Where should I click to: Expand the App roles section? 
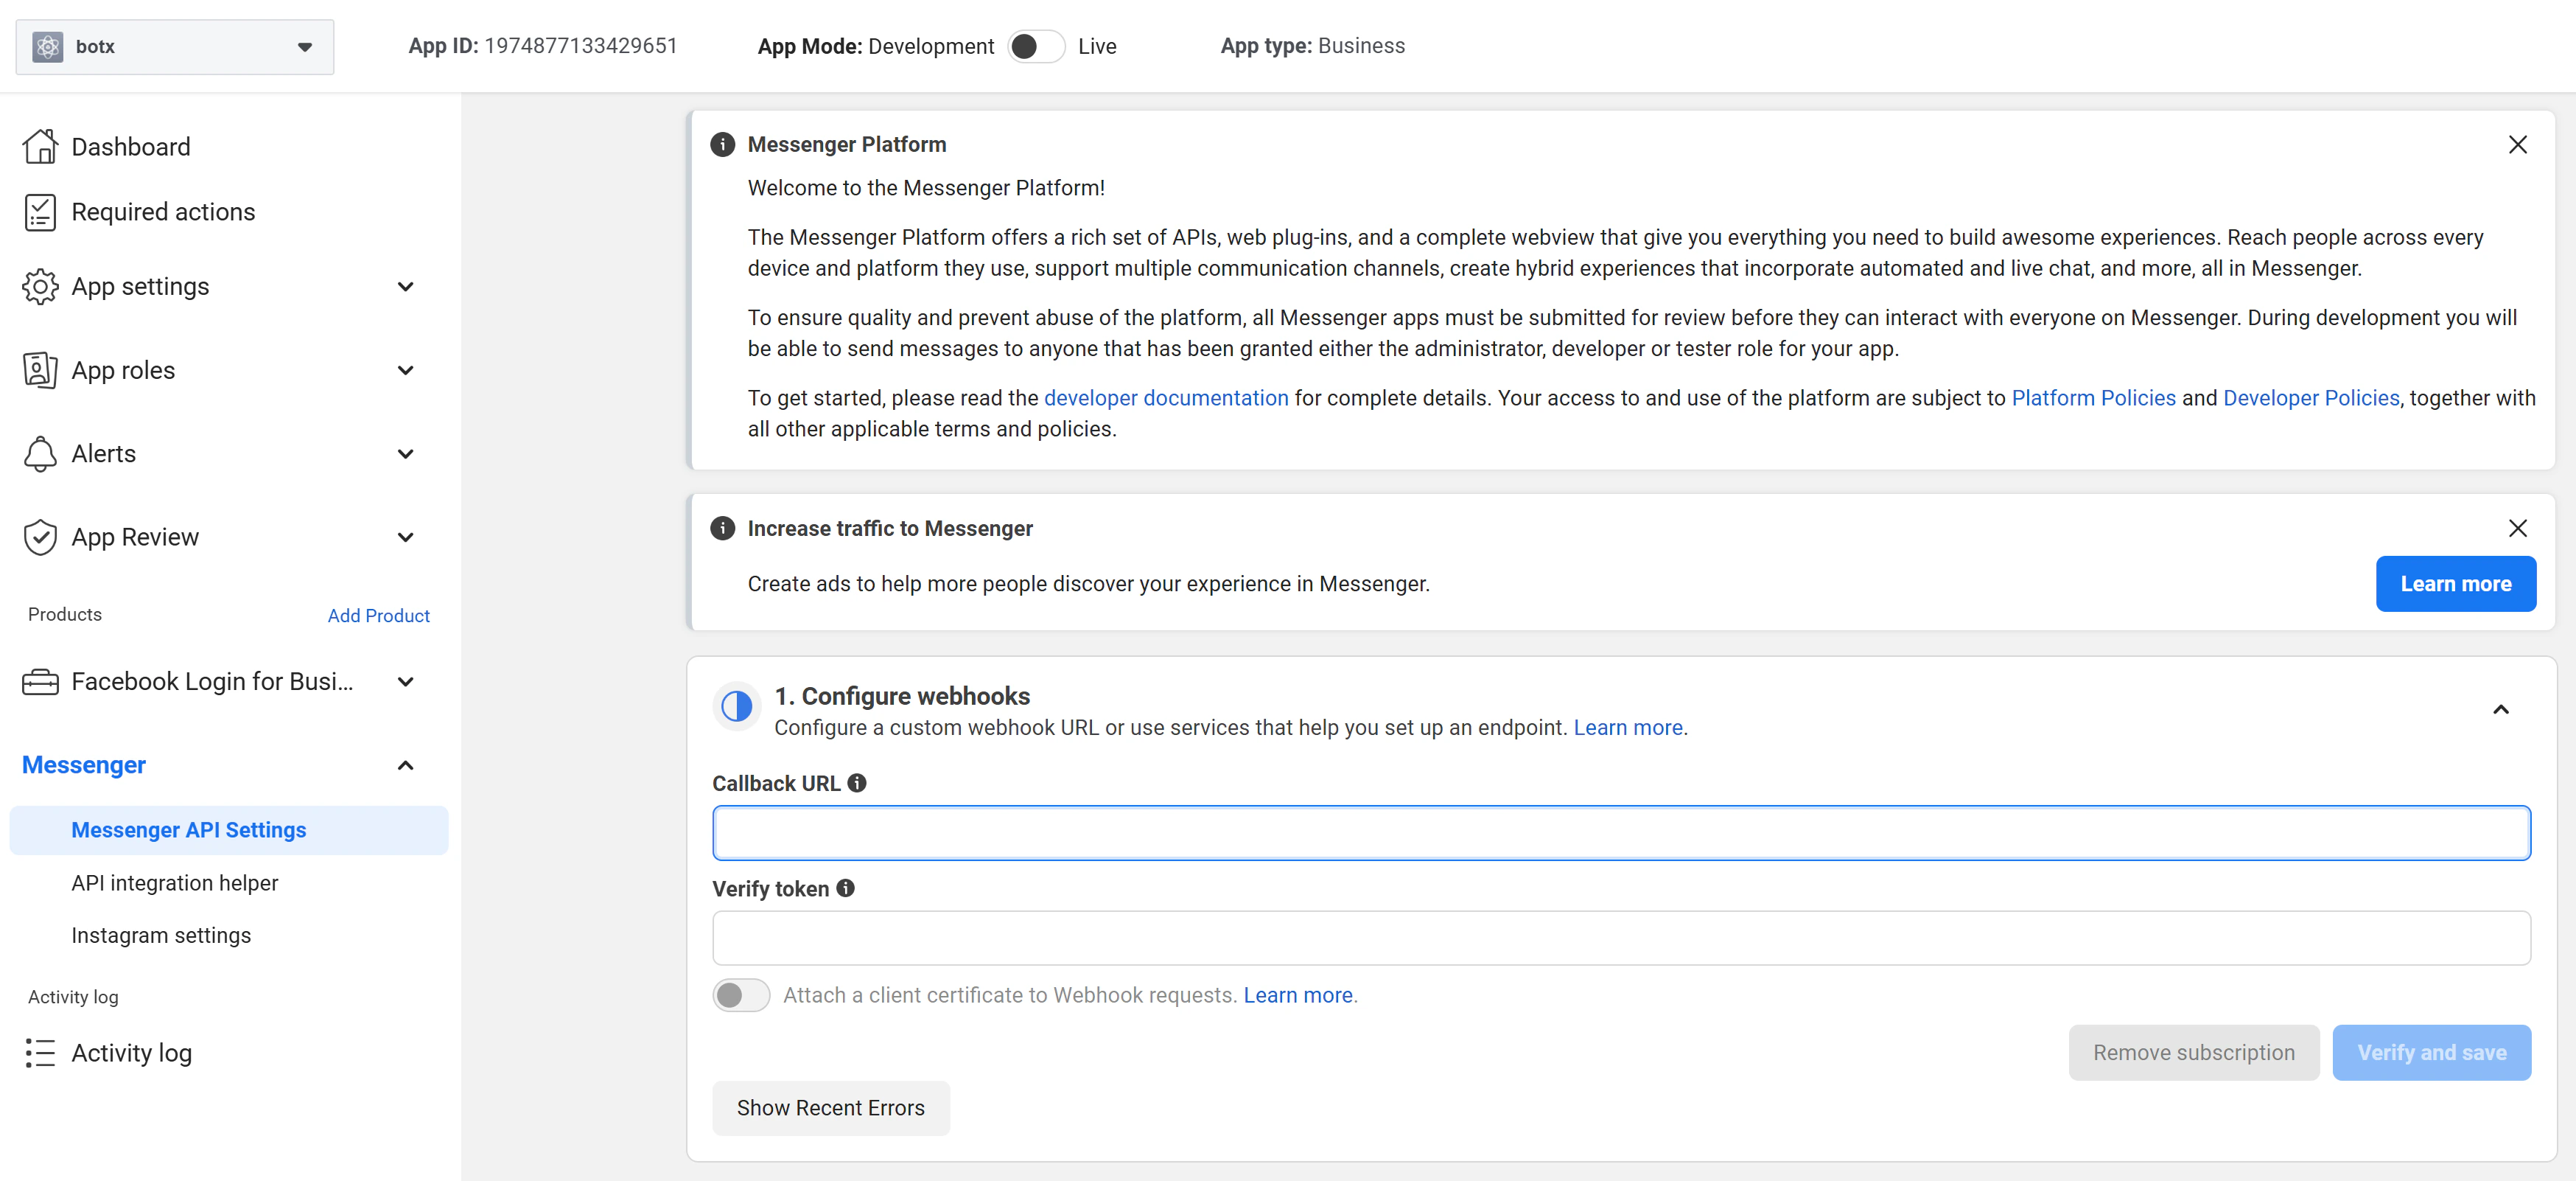405,370
